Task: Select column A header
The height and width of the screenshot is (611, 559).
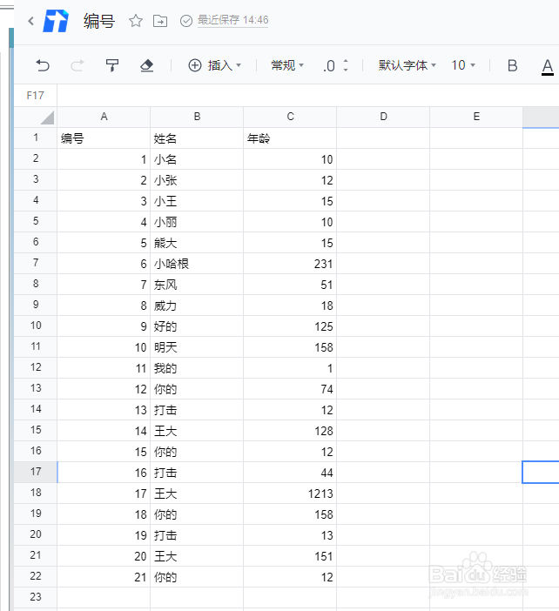Action: (x=104, y=117)
